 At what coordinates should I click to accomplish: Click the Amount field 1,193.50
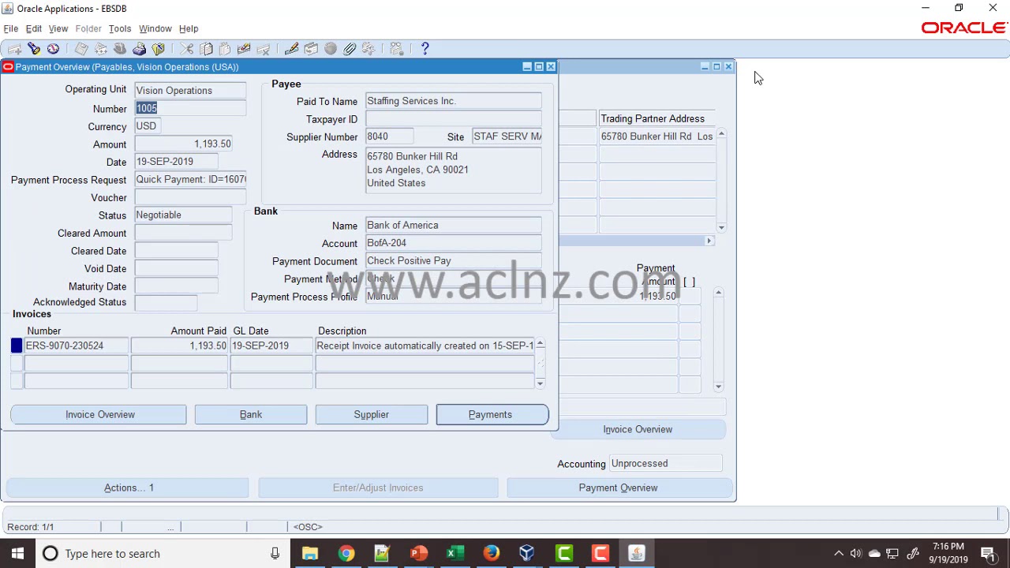(184, 144)
